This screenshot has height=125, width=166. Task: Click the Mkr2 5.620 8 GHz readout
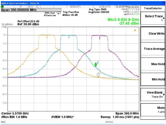[x=123, y=20]
